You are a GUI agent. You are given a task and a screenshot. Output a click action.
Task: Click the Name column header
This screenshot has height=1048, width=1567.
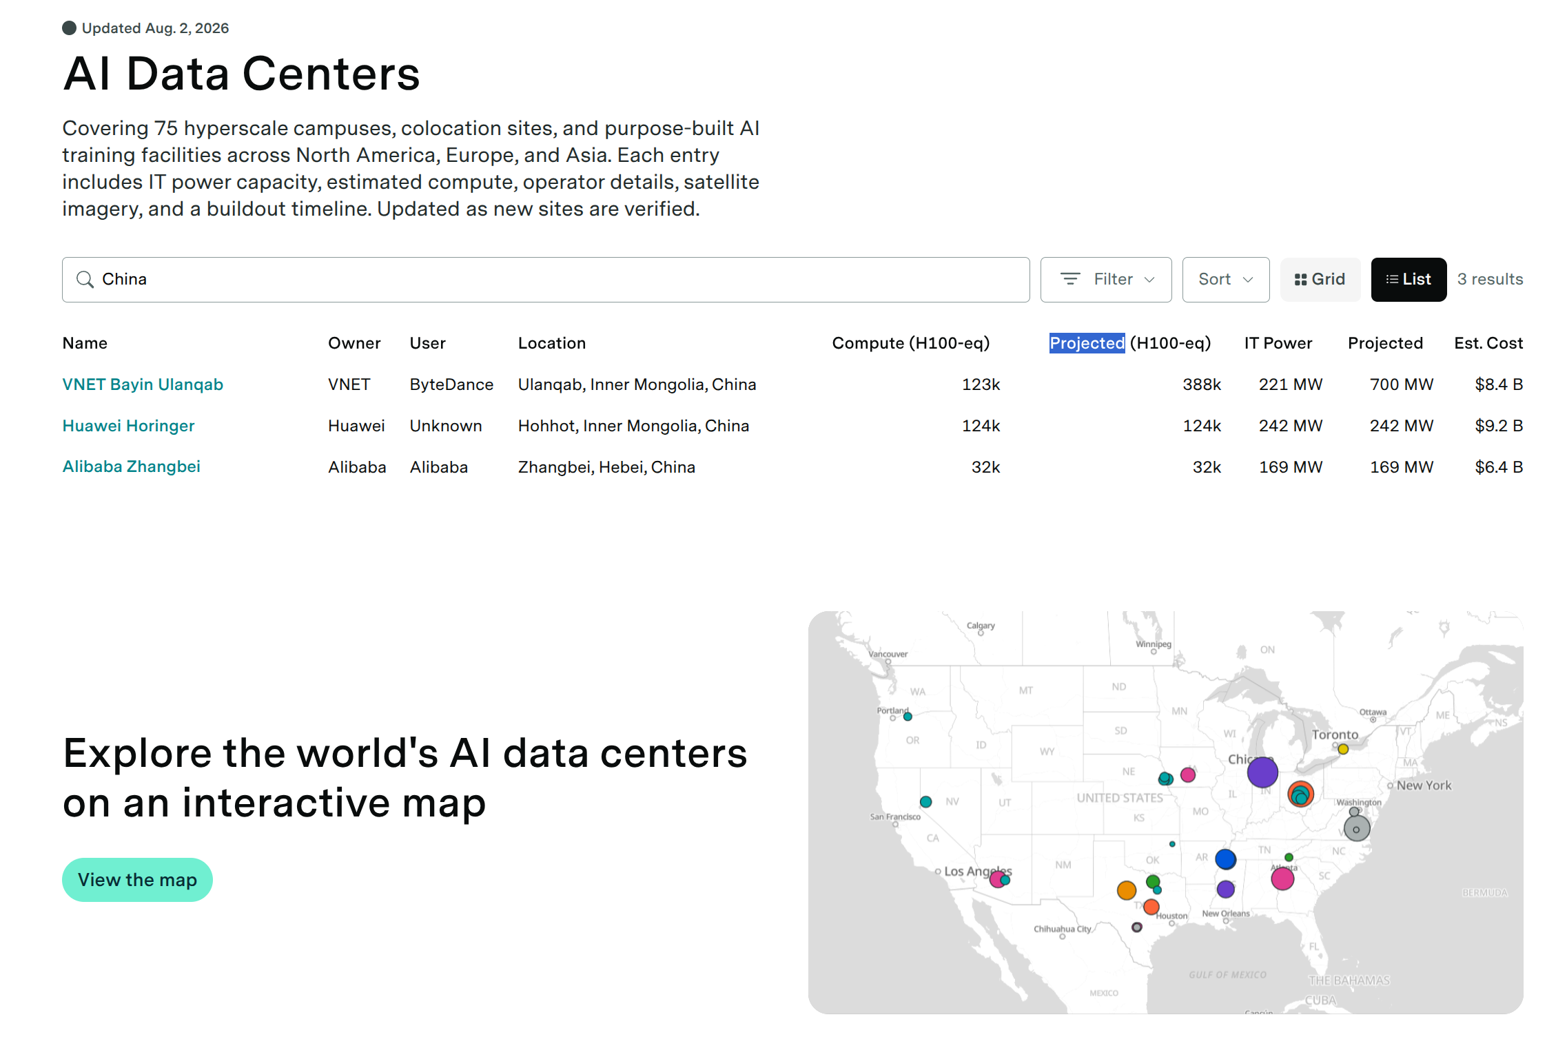tap(85, 343)
